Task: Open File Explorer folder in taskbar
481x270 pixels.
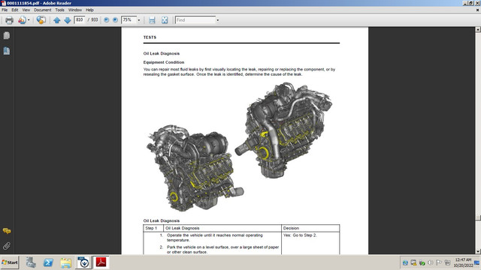Action: click(65, 262)
